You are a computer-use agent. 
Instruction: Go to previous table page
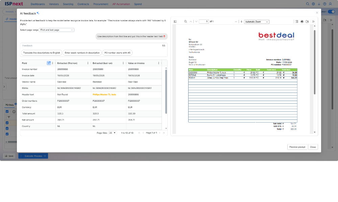[x=143, y=133]
